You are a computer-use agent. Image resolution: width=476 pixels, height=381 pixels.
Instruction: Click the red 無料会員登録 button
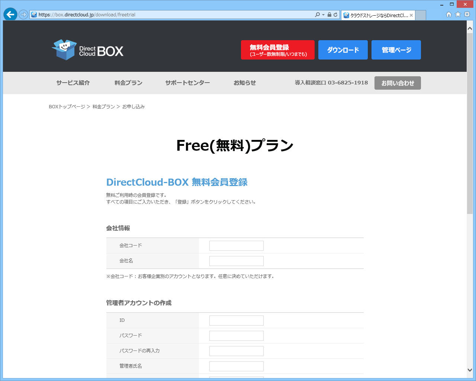pyautogui.click(x=277, y=49)
